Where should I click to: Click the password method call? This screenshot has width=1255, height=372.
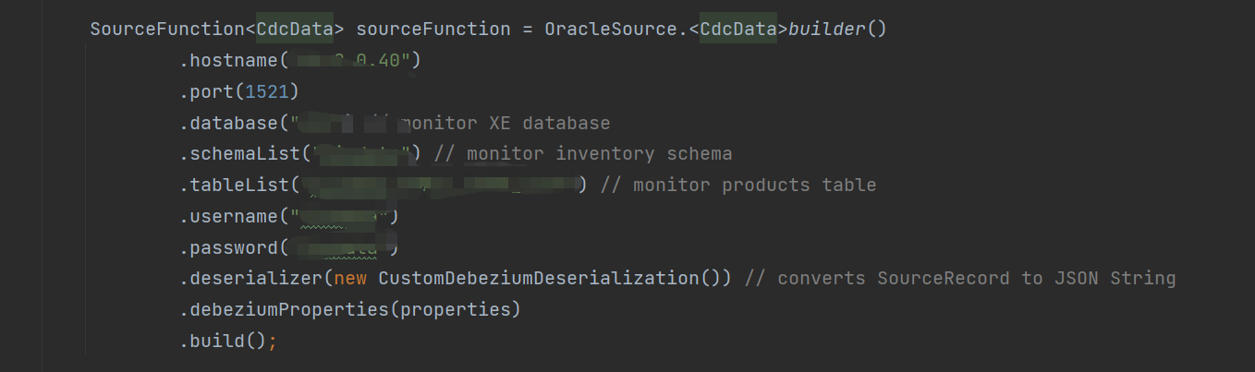coord(233,247)
